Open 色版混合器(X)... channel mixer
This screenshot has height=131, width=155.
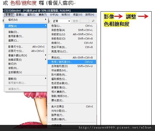(72, 83)
